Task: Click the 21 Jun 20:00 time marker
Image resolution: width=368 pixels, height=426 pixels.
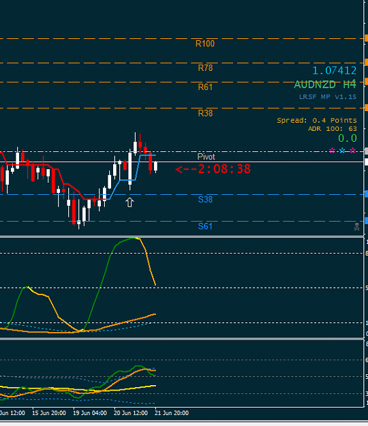Action: pyautogui.click(x=172, y=413)
